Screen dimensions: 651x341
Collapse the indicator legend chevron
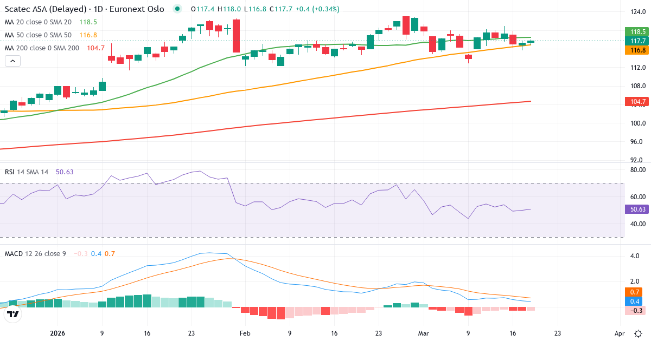(13, 61)
